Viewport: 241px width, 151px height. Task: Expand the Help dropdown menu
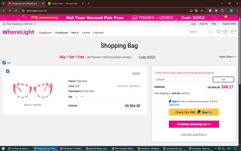pyautogui.click(x=215, y=24)
